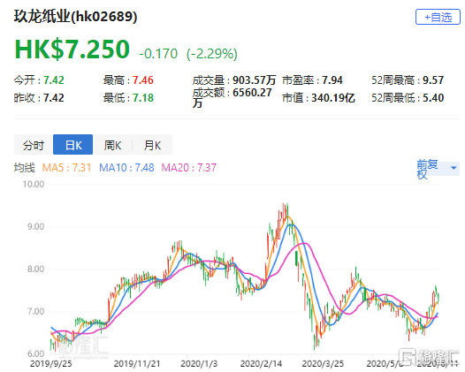
Task: Click 52周最高 value 9.57
Action: [433, 80]
